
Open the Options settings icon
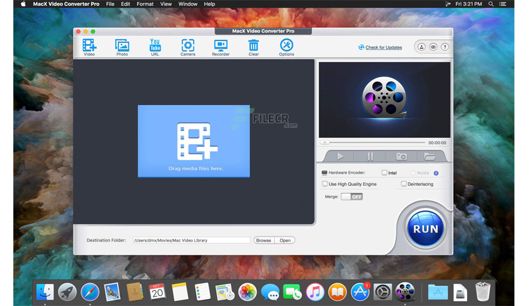(287, 47)
